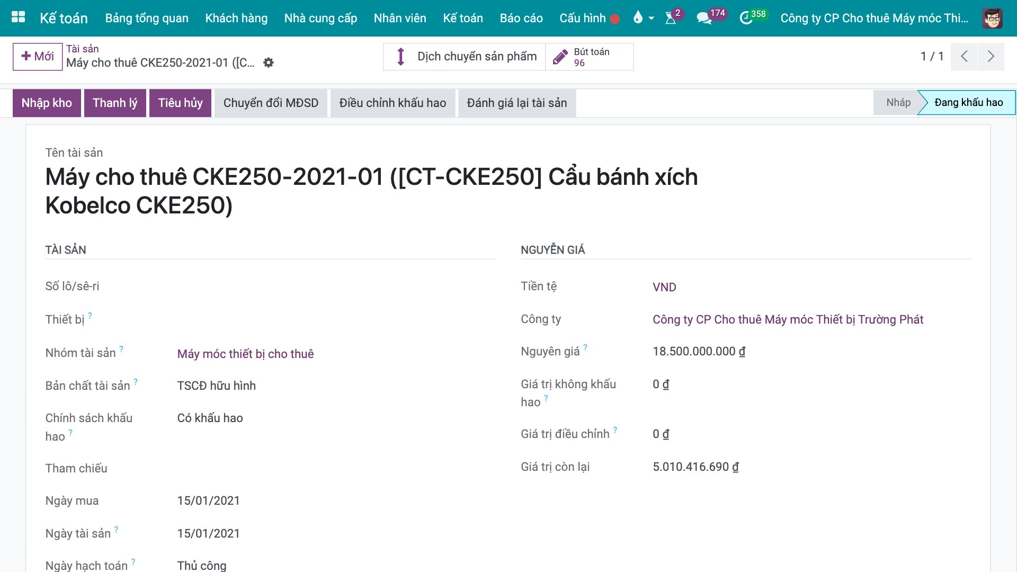The image size is (1017, 572).
Task: Open the record settings gear icon
Action: [x=269, y=62]
